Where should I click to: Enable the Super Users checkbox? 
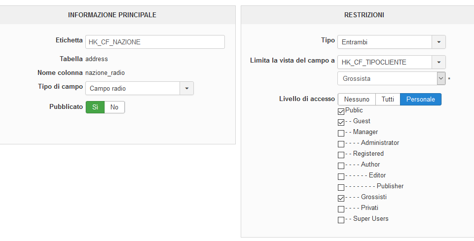(x=341, y=220)
